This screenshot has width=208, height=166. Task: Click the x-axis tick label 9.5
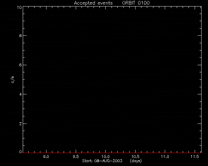(76, 157)
